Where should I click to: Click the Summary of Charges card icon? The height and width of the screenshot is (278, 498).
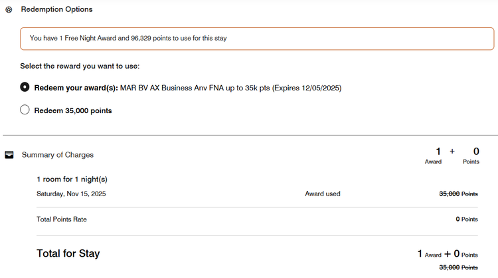[x=9, y=155]
